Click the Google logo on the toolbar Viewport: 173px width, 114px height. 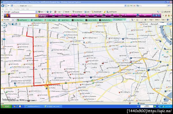[7, 12]
